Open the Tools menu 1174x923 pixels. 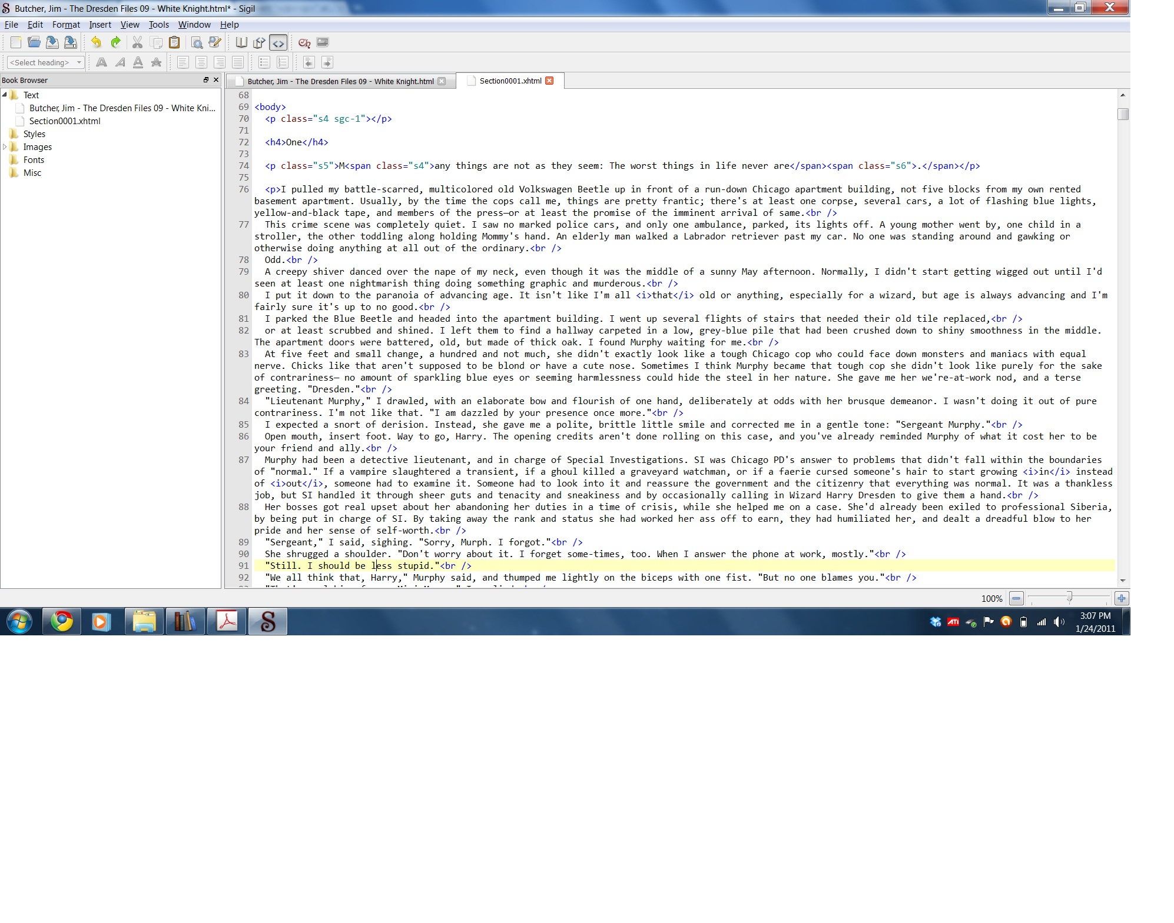(x=158, y=25)
